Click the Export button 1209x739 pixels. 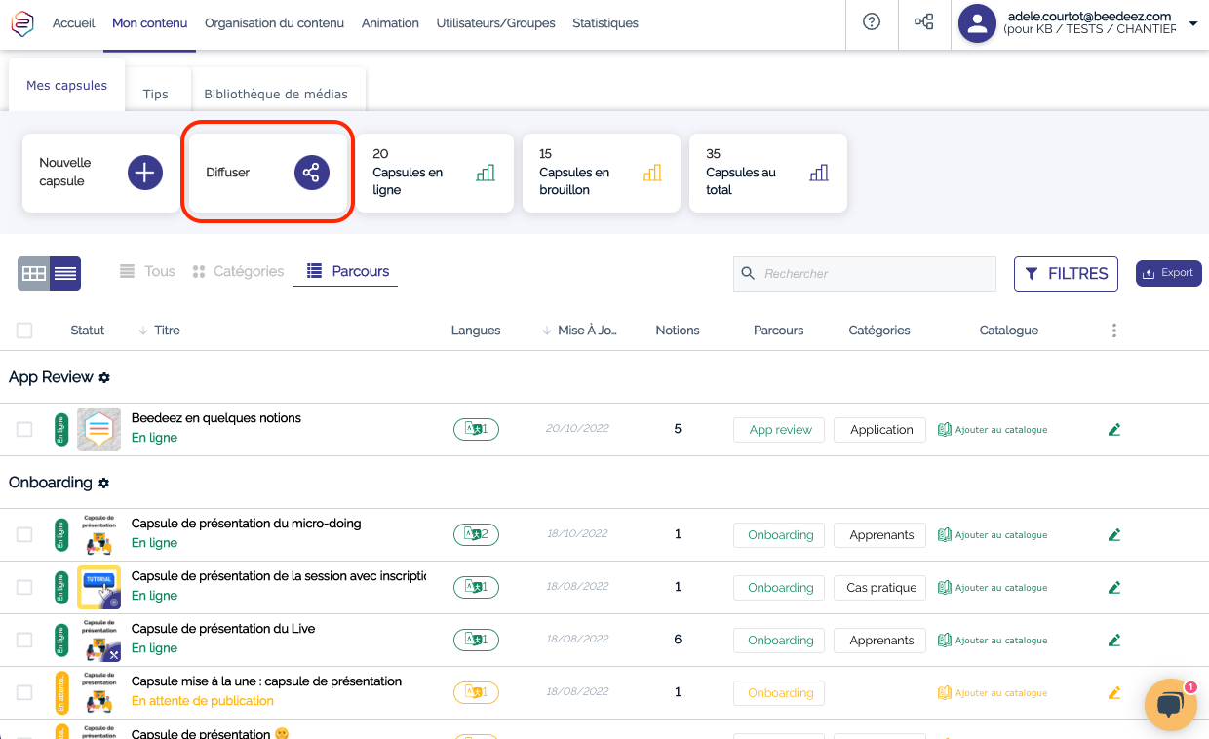1168,273
